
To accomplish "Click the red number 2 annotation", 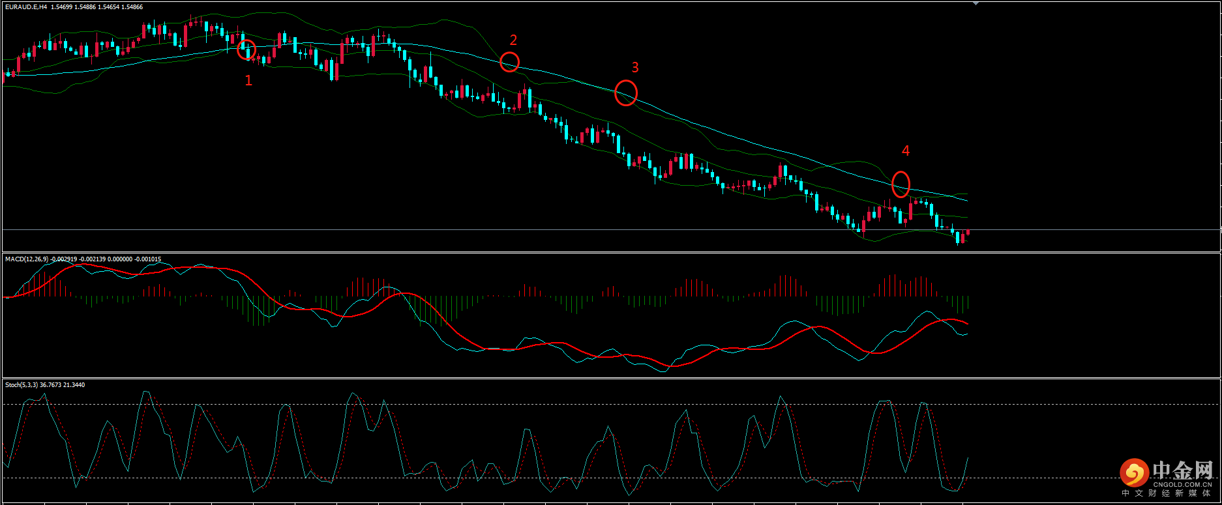I will (x=513, y=40).
